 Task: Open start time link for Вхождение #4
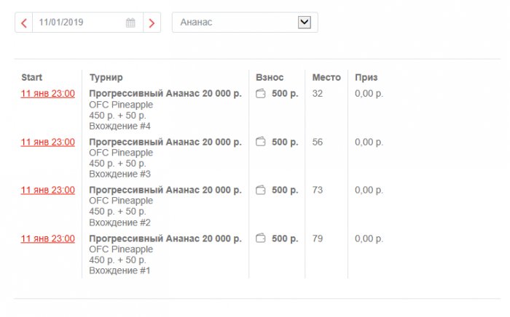pos(48,94)
